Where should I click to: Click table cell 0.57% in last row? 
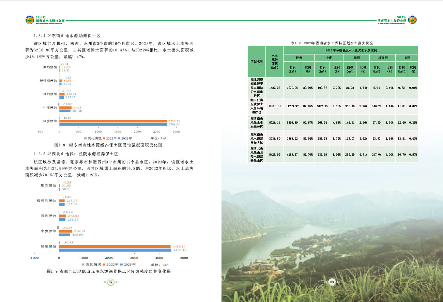413,155
